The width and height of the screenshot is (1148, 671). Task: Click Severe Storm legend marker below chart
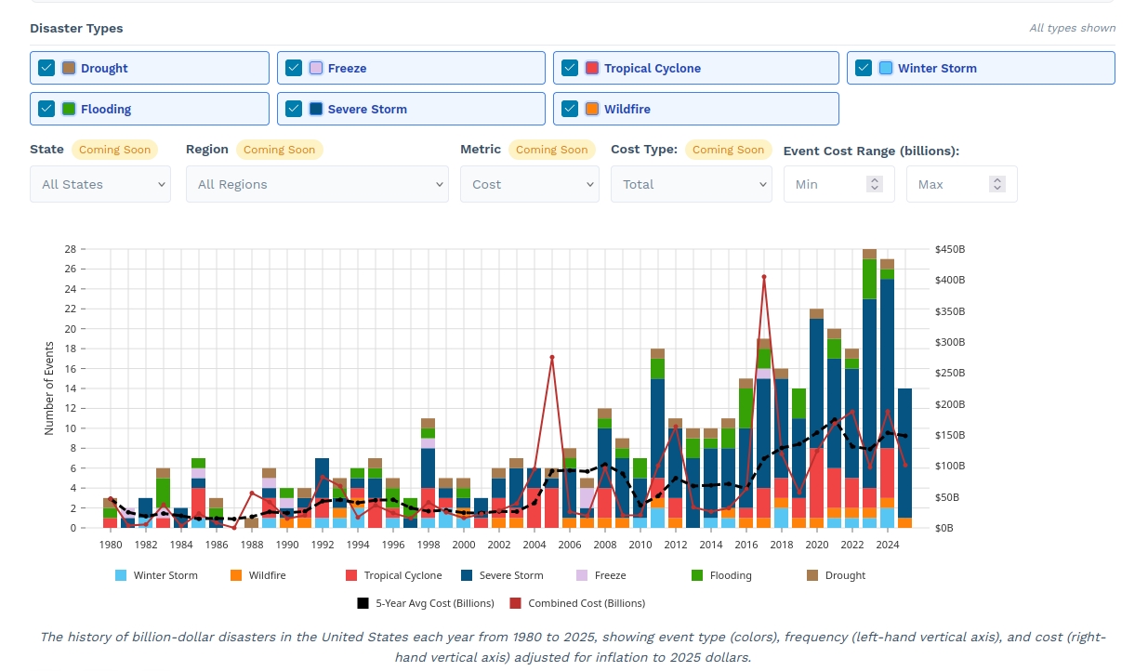coord(467,575)
